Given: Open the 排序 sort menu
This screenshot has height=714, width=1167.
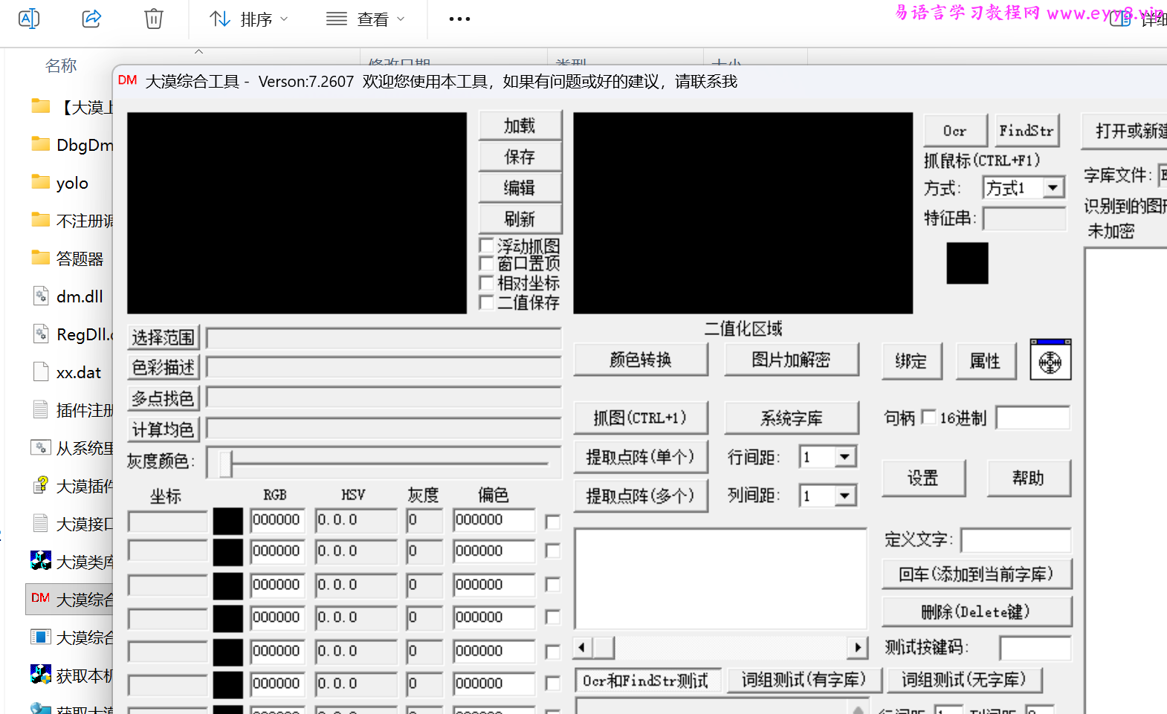Looking at the screenshot, I should point(248,19).
